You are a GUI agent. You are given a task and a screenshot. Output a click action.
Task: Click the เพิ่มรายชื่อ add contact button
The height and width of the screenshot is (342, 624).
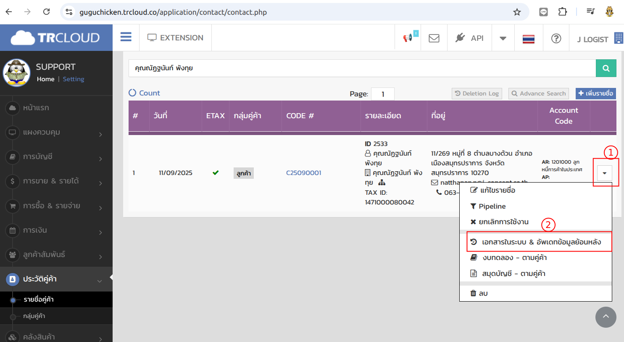(595, 93)
